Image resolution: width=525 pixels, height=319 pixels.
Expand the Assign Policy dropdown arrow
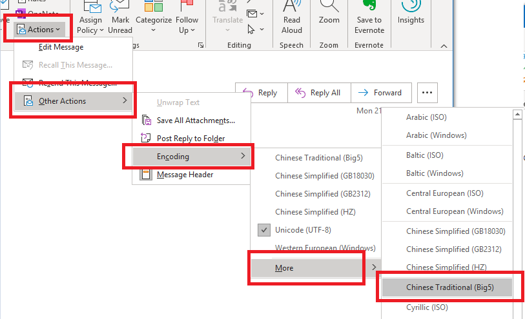point(101,30)
